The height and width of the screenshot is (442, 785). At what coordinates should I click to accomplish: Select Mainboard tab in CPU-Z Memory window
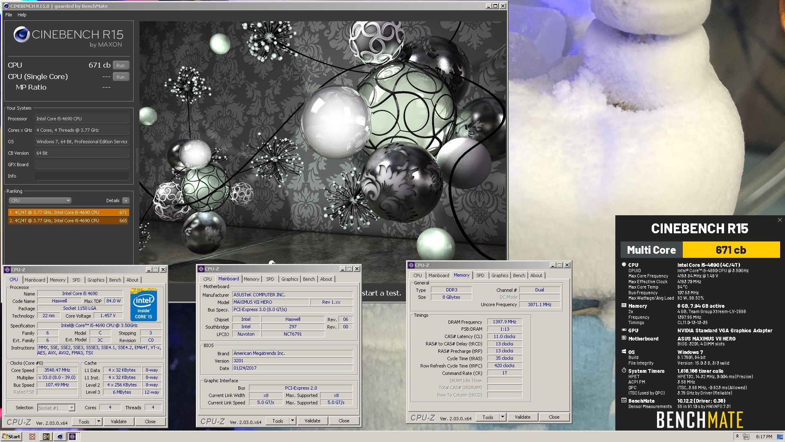coord(439,275)
